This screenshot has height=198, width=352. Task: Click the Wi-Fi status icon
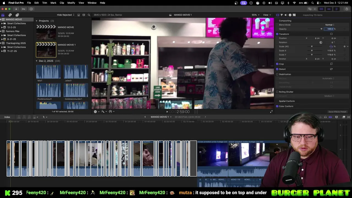click(x=294, y=3)
